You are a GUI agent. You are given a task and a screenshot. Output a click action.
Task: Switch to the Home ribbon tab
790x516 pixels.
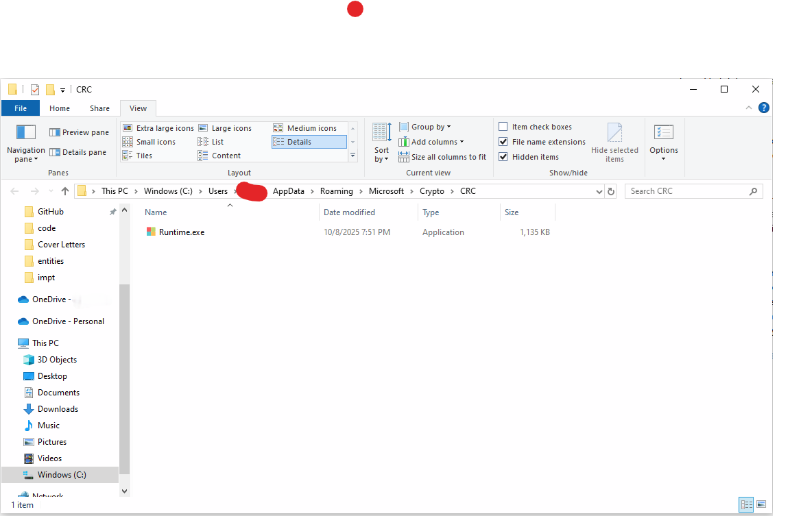point(60,108)
